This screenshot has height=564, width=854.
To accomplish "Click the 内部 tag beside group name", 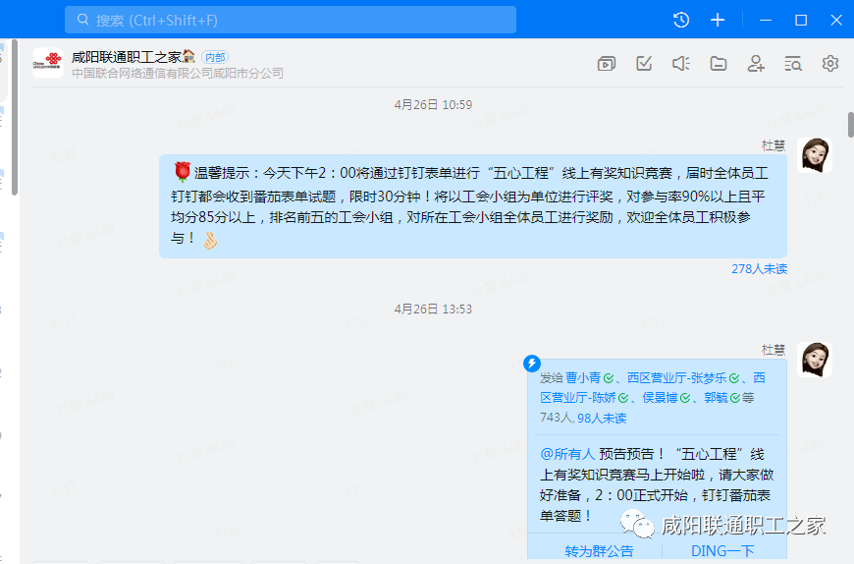I will [214, 57].
